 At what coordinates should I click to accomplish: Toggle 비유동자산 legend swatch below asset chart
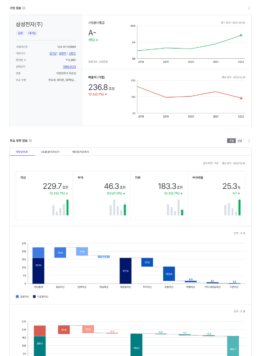point(34,296)
